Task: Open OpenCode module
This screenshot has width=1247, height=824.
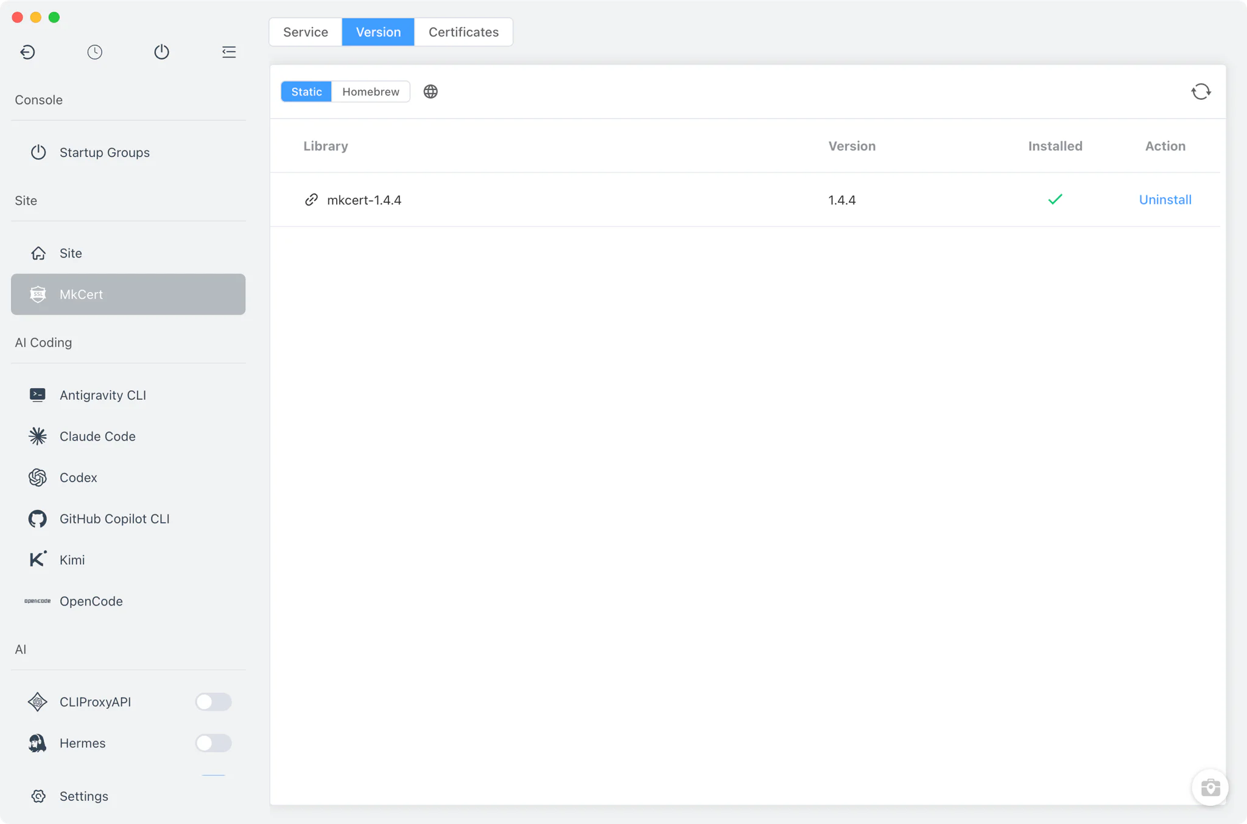Action: tap(128, 601)
